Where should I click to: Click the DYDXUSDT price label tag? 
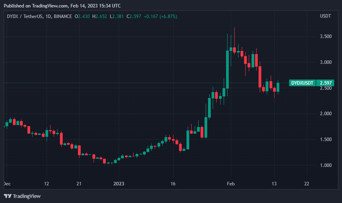302,83
